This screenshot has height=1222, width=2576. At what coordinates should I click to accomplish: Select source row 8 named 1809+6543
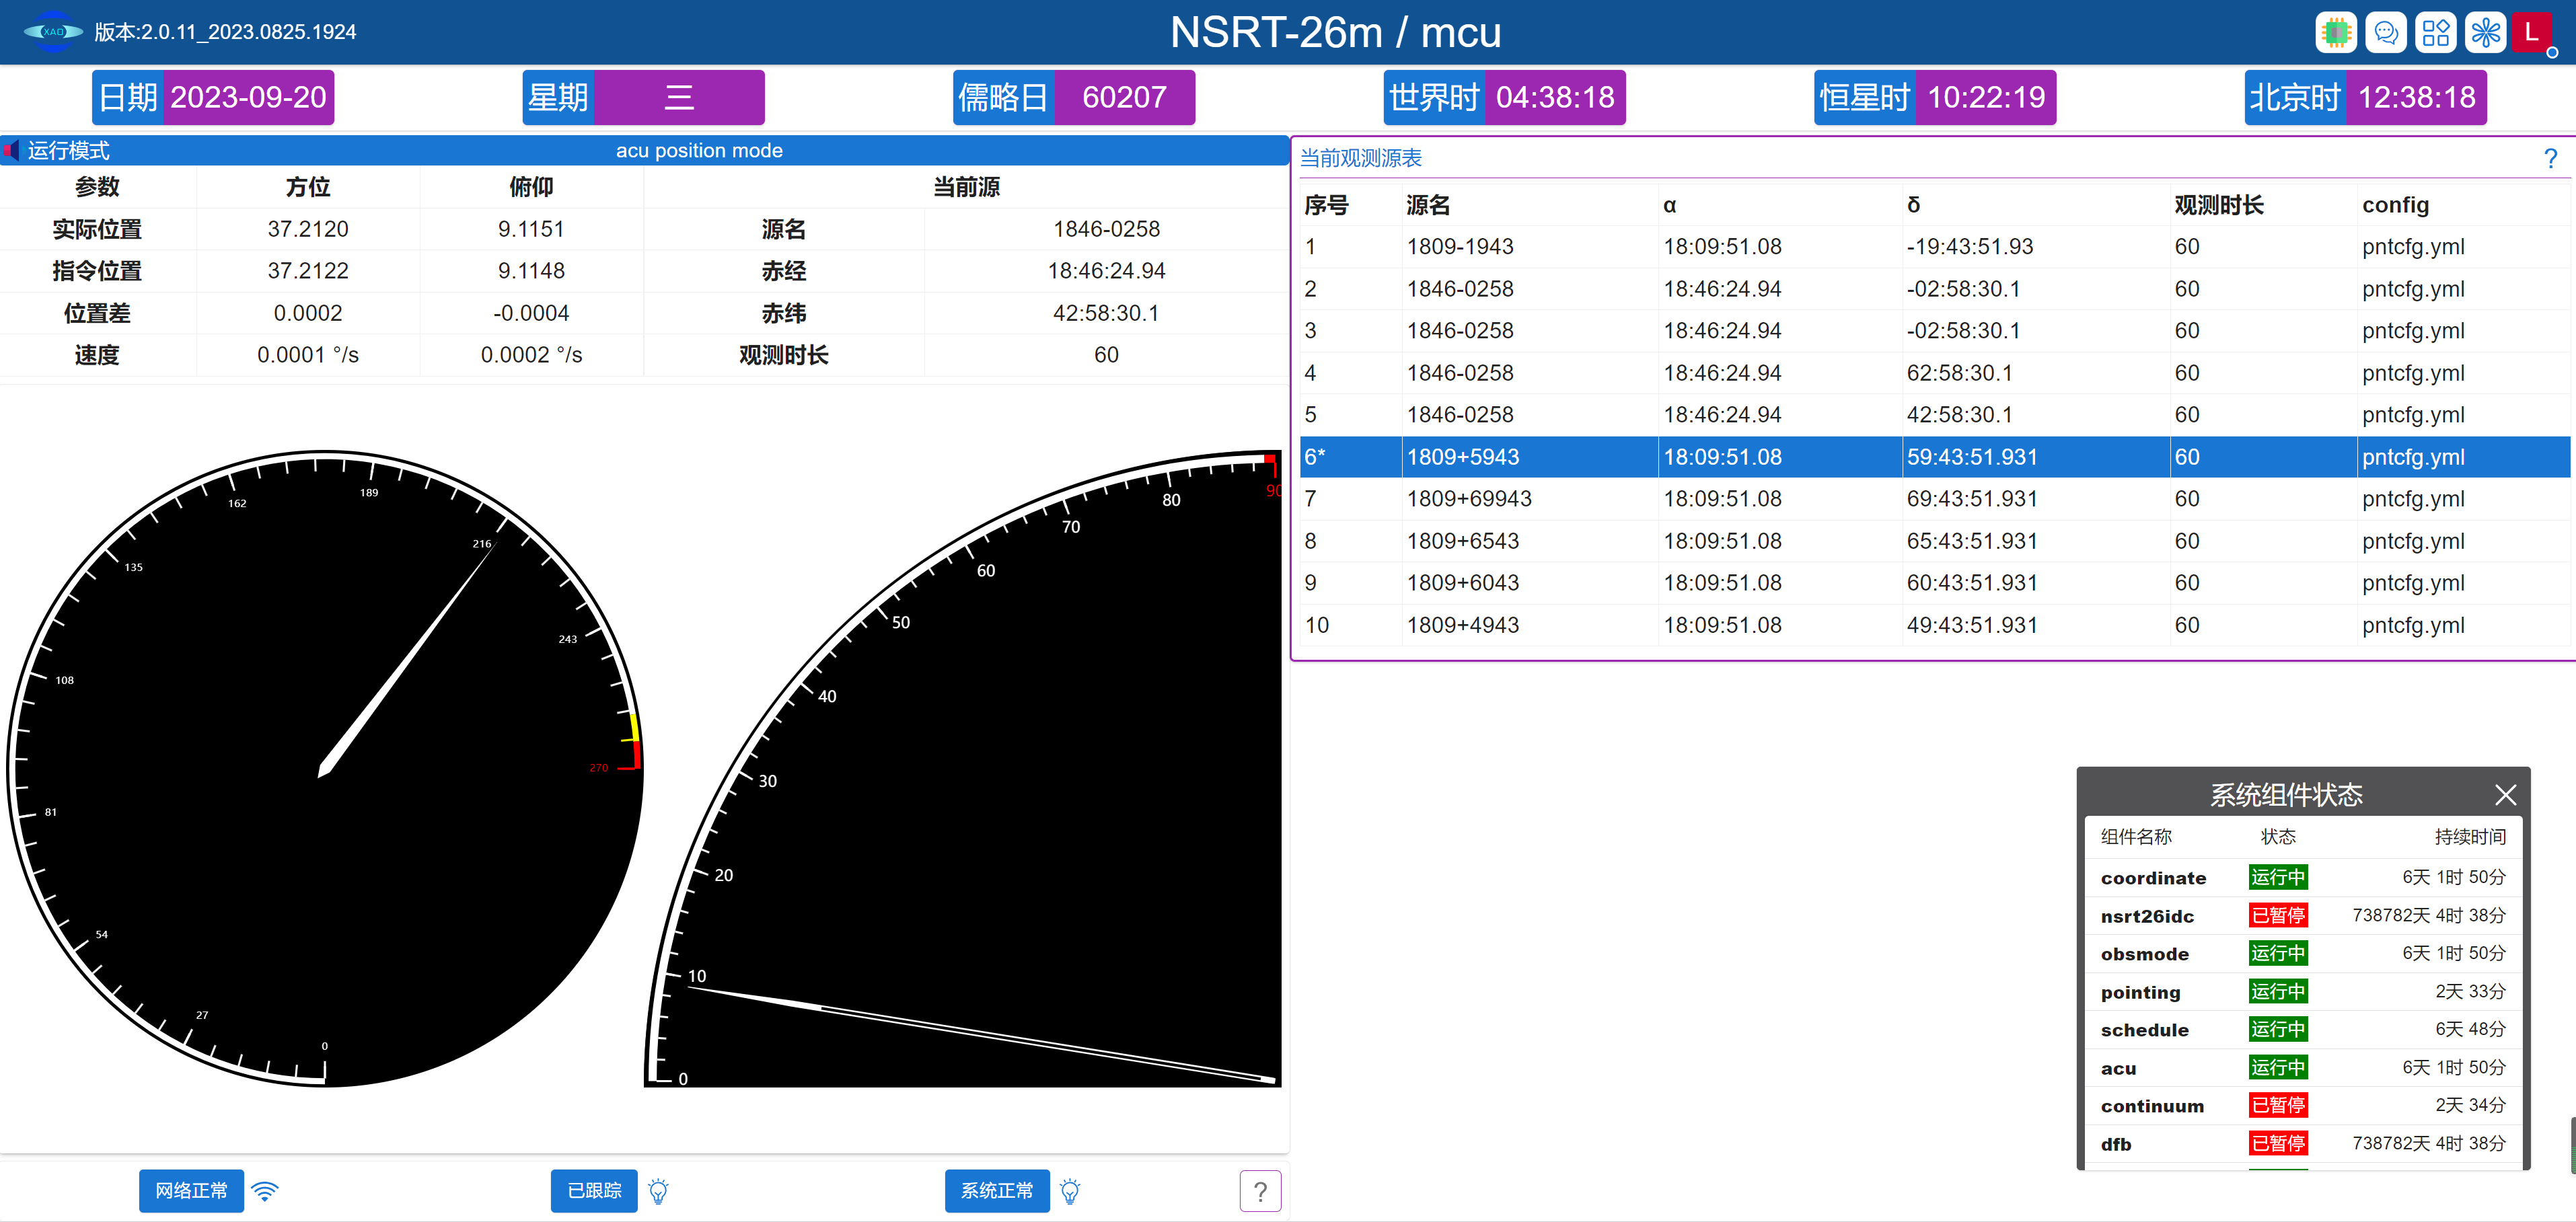1934,541
